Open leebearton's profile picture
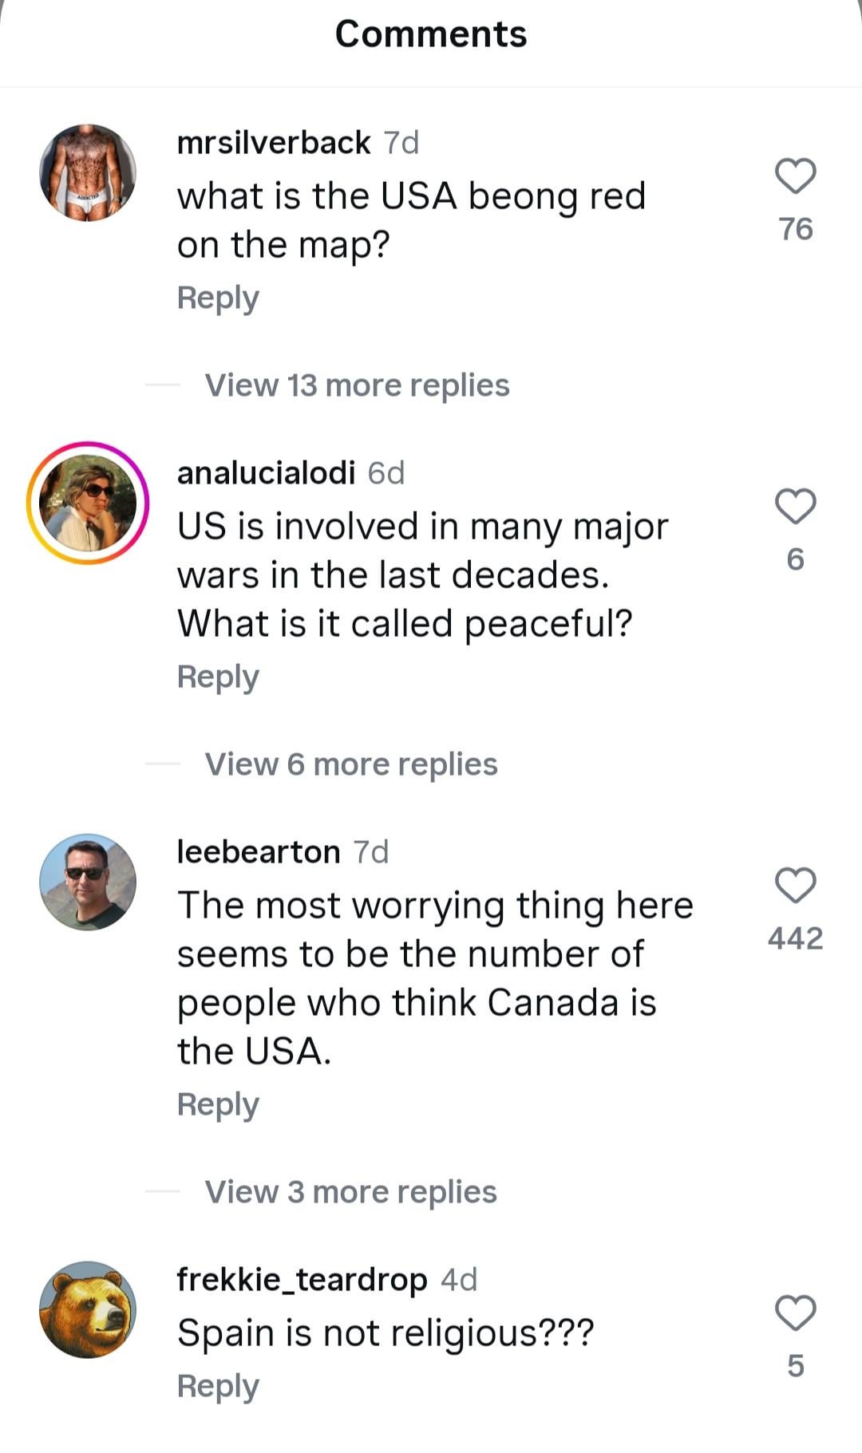This screenshot has width=862, height=1453. [x=88, y=882]
